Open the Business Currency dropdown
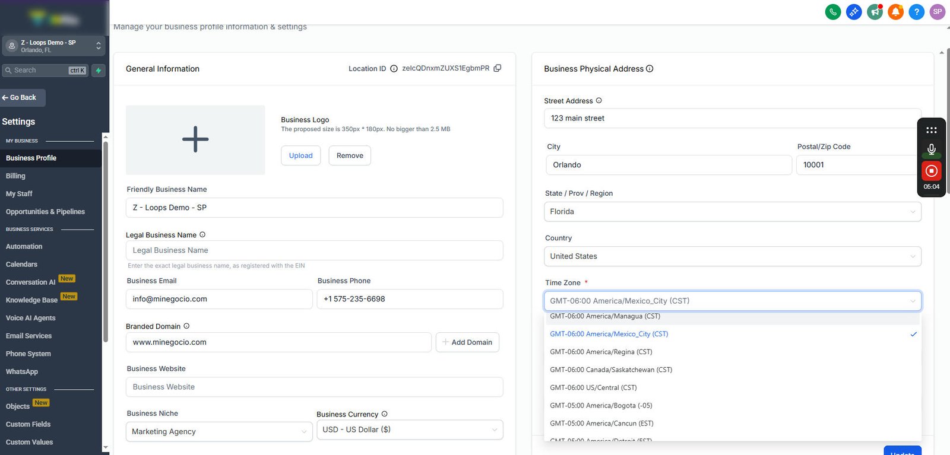Screen dimensions: 950x455 coord(410,429)
